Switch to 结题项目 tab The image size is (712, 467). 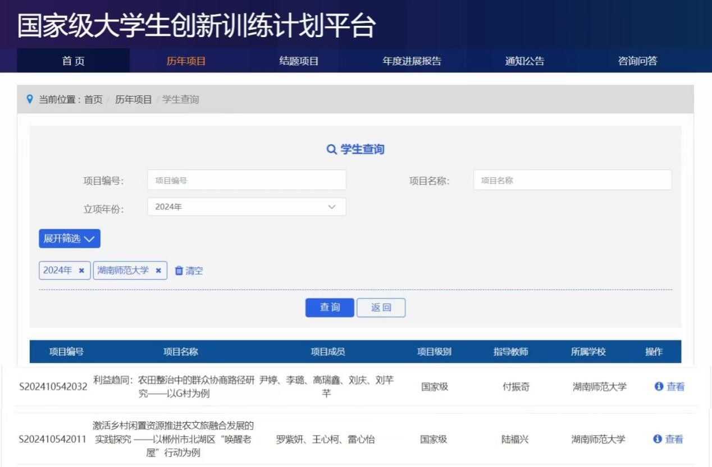(x=299, y=61)
